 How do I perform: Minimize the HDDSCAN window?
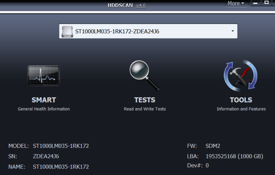pyautogui.click(x=256, y=3)
